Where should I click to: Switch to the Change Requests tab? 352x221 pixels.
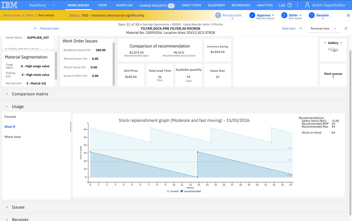click(x=157, y=5)
